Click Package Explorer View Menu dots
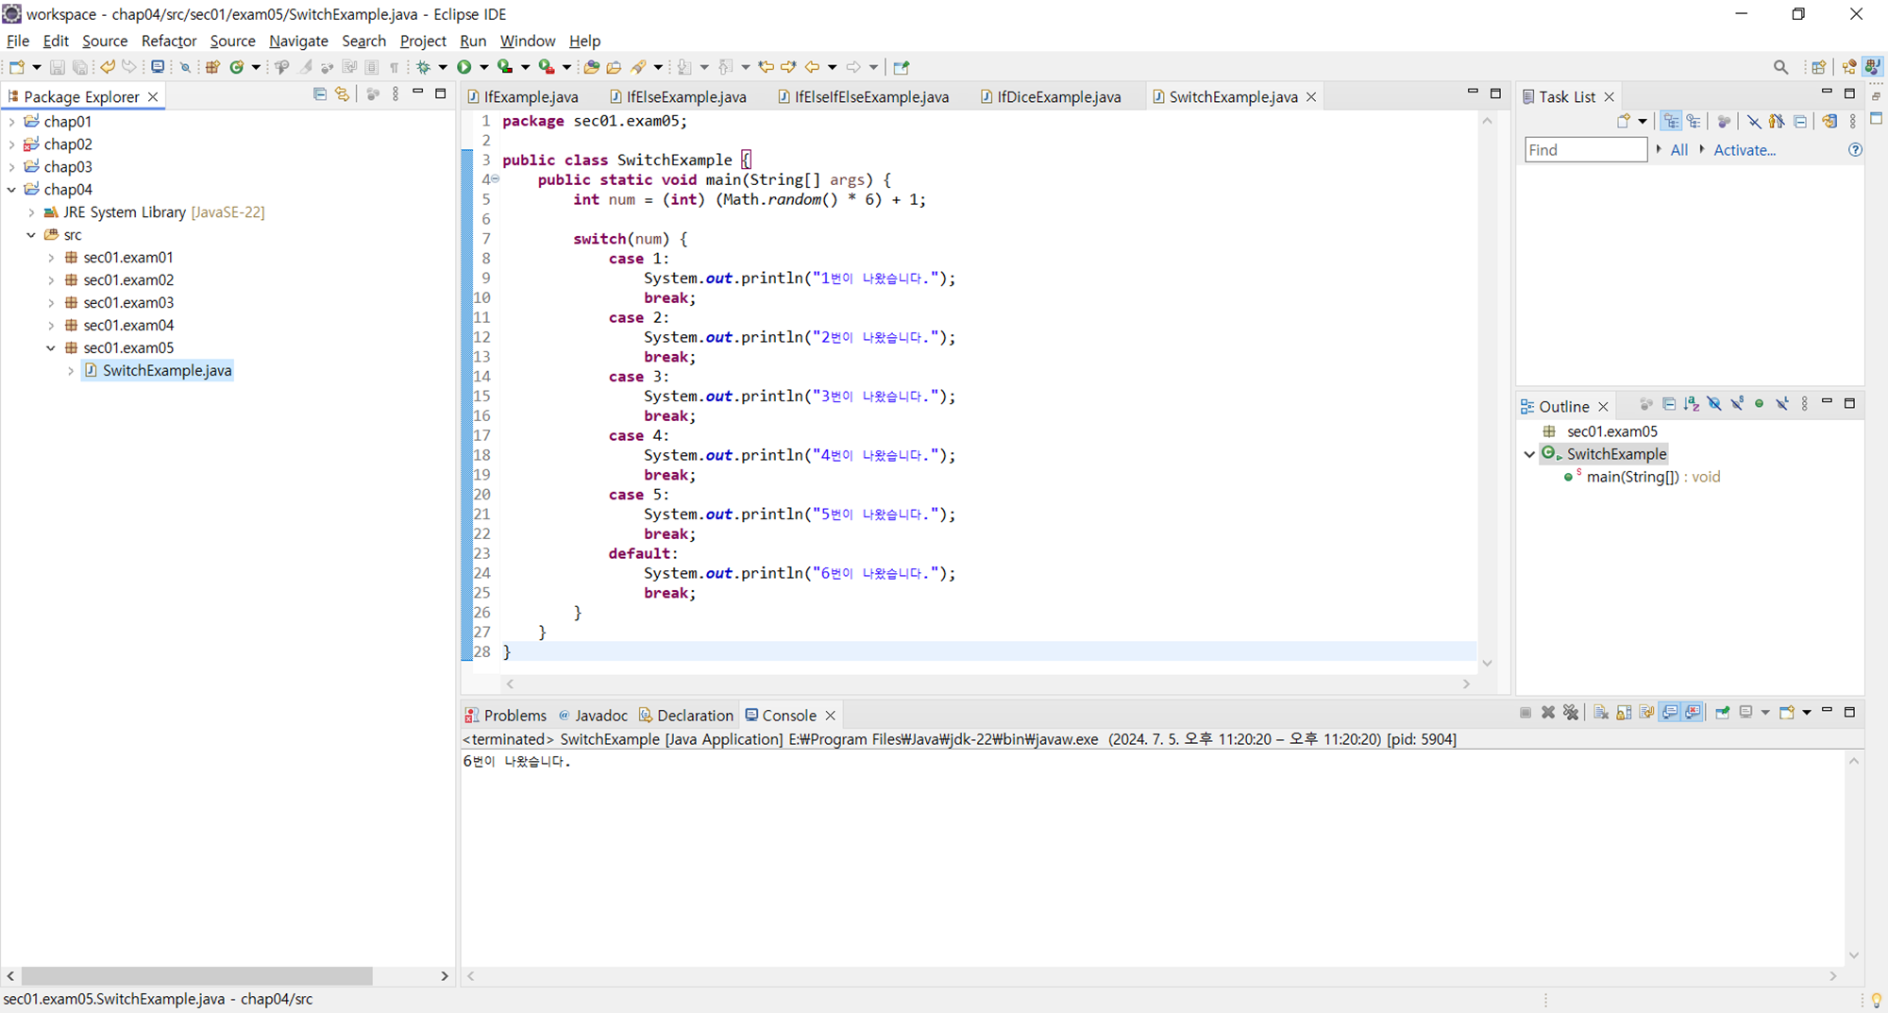Viewport: 1888px width, 1013px height. 396,94
